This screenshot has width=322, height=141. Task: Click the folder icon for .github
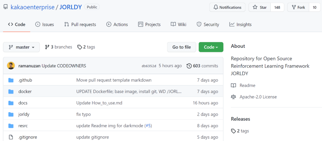(11, 80)
